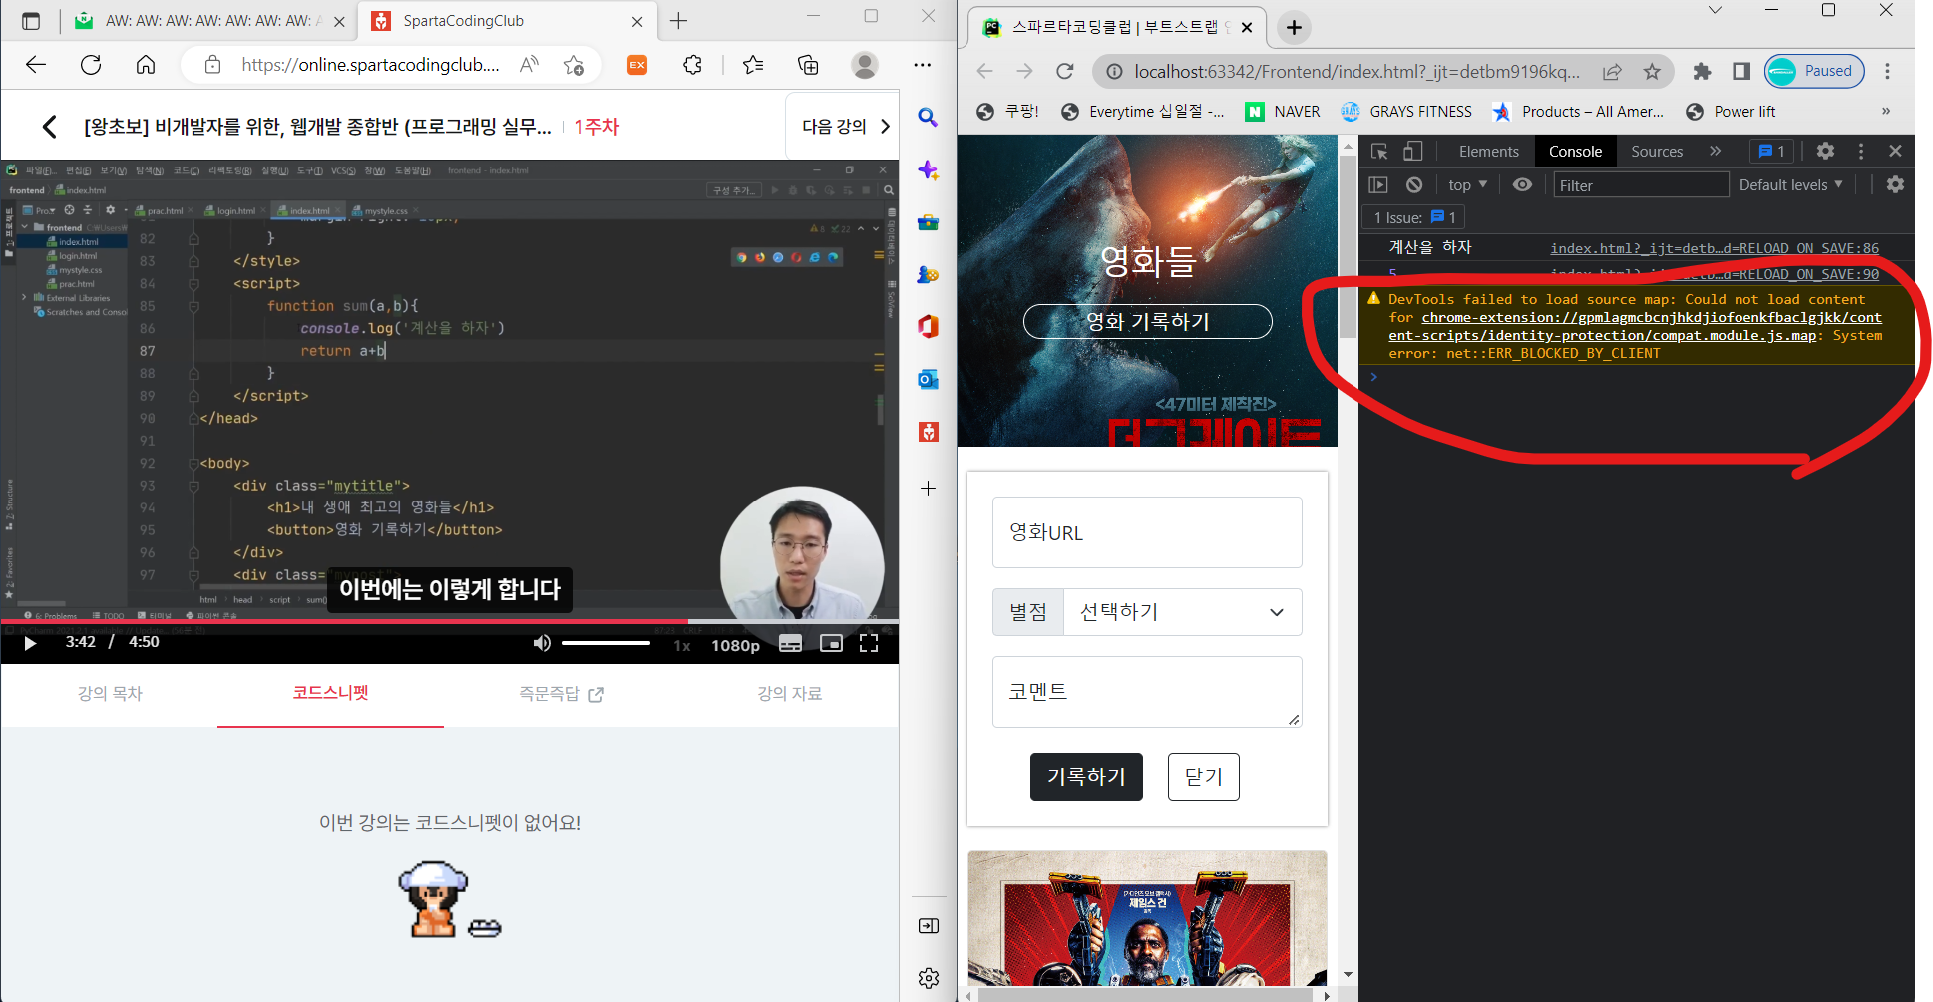Go to previous lecture chevron
The width and height of the screenshot is (1933, 1002).
[49, 127]
